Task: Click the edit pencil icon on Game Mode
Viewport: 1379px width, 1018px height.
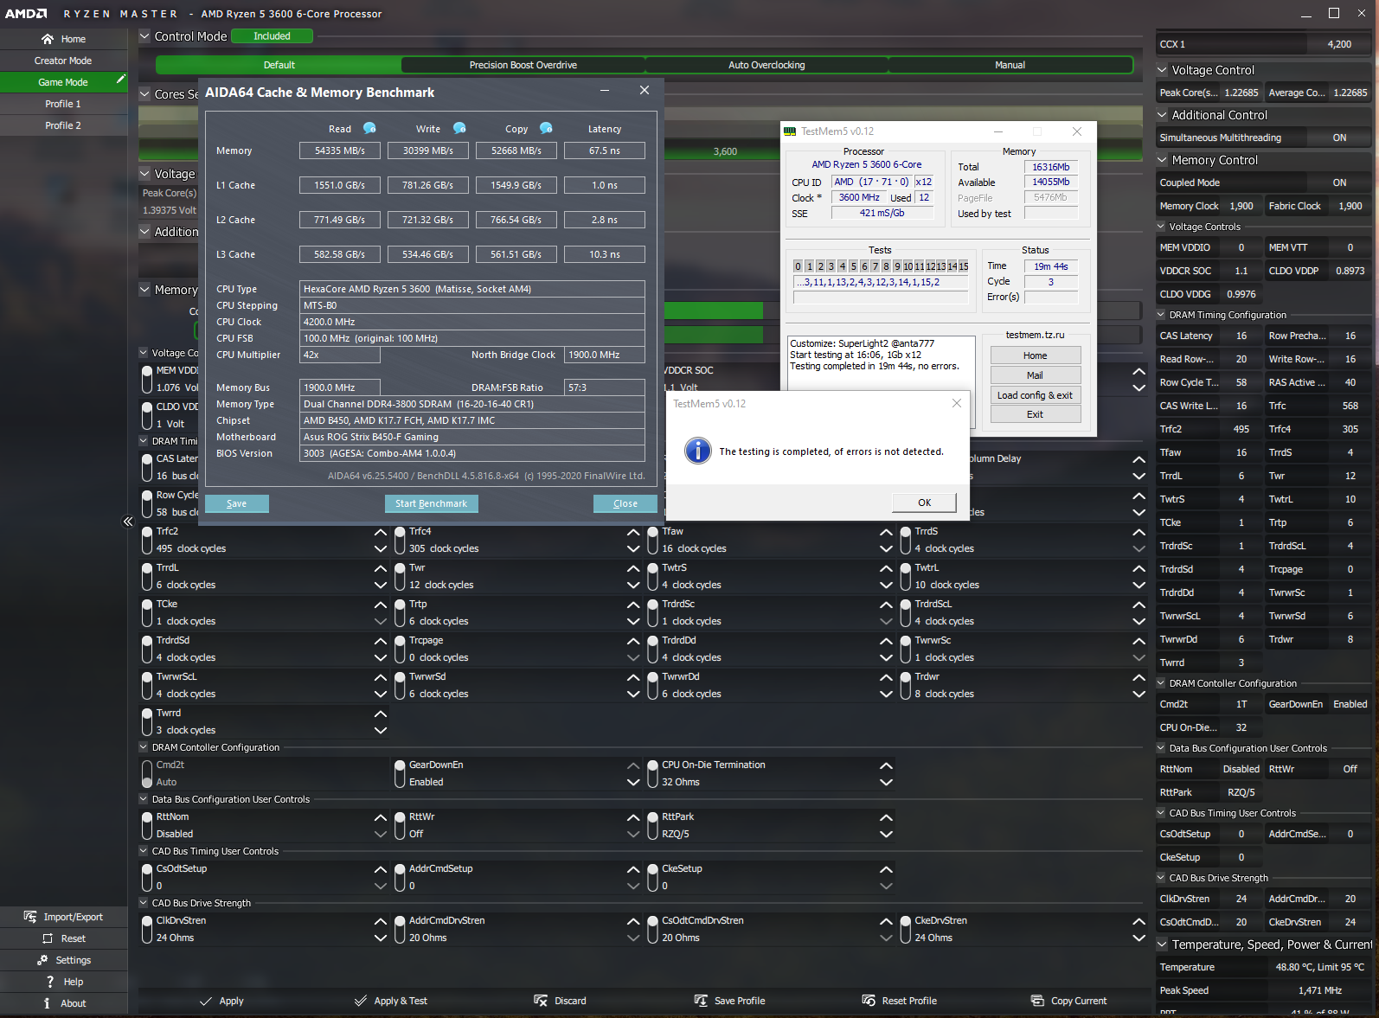Action: pyautogui.click(x=121, y=79)
